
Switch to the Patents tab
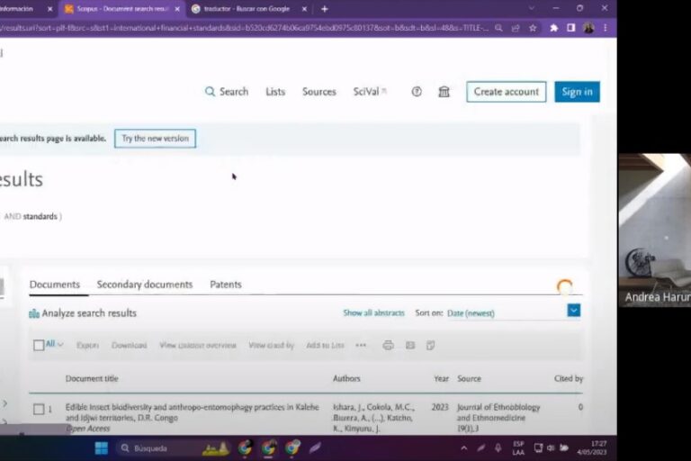tap(226, 285)
